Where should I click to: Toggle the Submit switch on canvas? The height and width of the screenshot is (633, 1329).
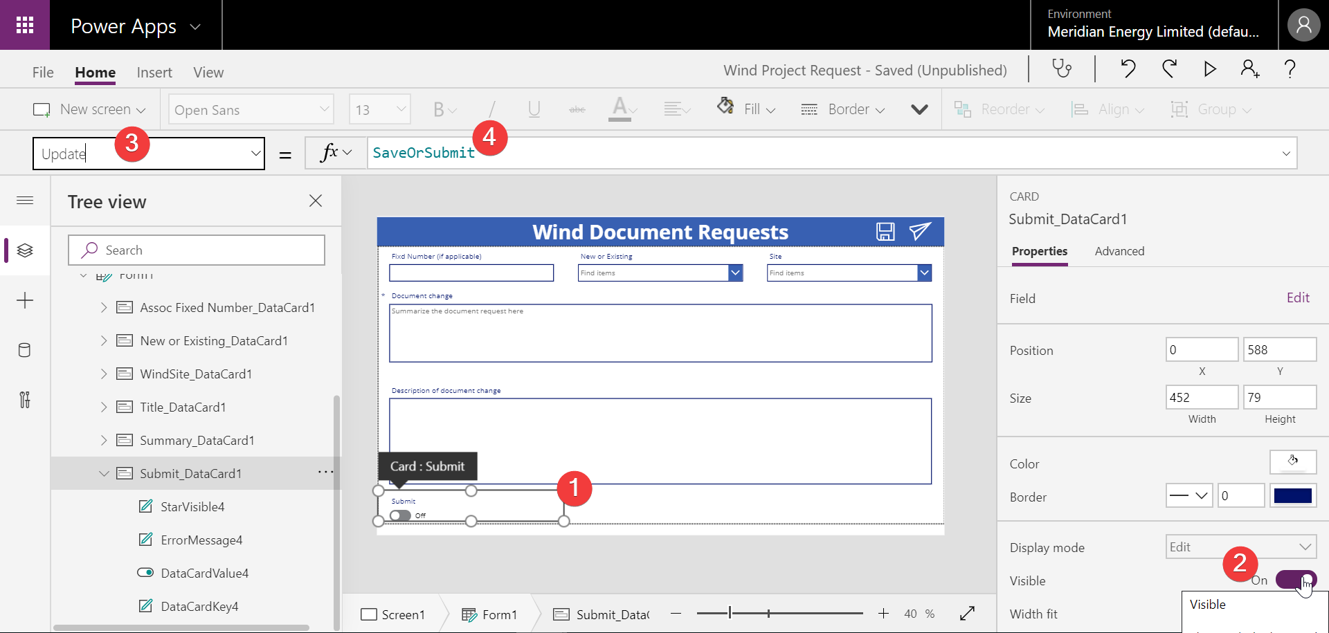[400, 515]
